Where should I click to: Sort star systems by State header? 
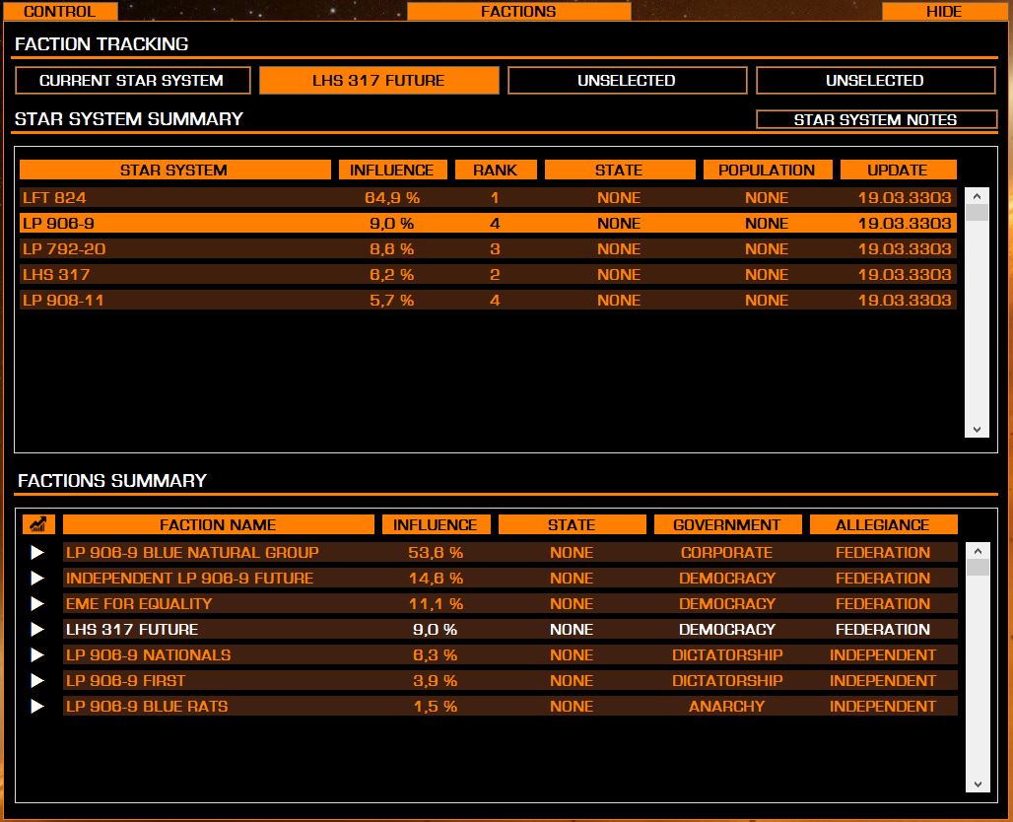click(620, 170)
